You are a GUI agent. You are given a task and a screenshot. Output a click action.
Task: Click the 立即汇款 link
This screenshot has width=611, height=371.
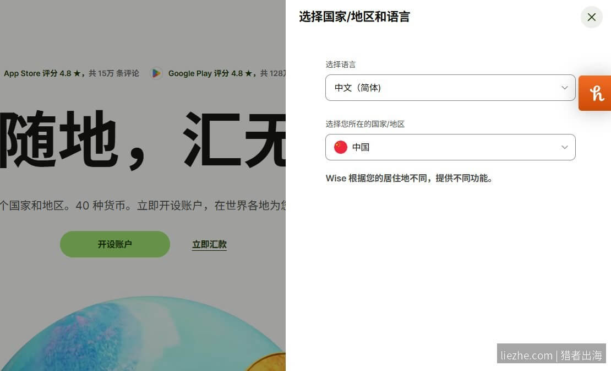209,245
